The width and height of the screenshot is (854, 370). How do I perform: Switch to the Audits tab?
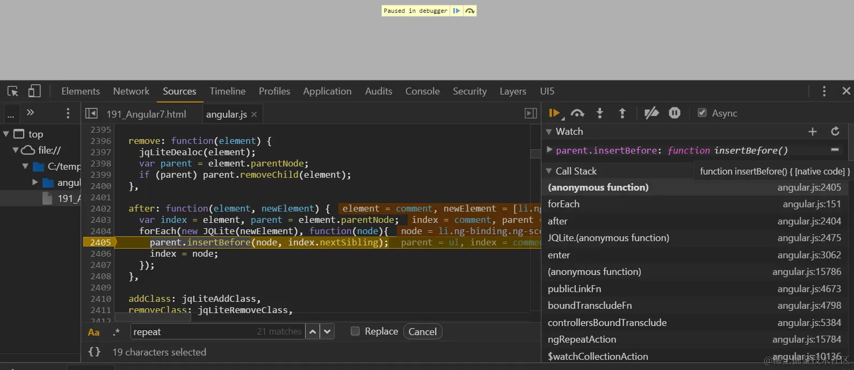(379, 91)
